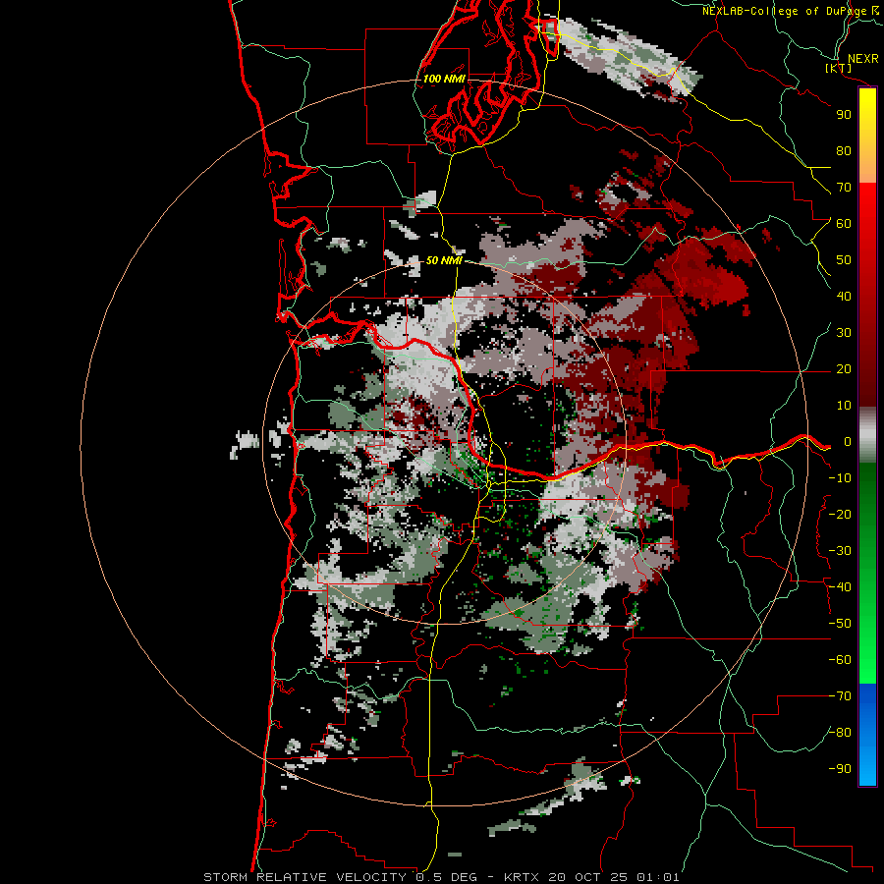
Task: Click the [KT] units label
Action: [x=839, y=68]
